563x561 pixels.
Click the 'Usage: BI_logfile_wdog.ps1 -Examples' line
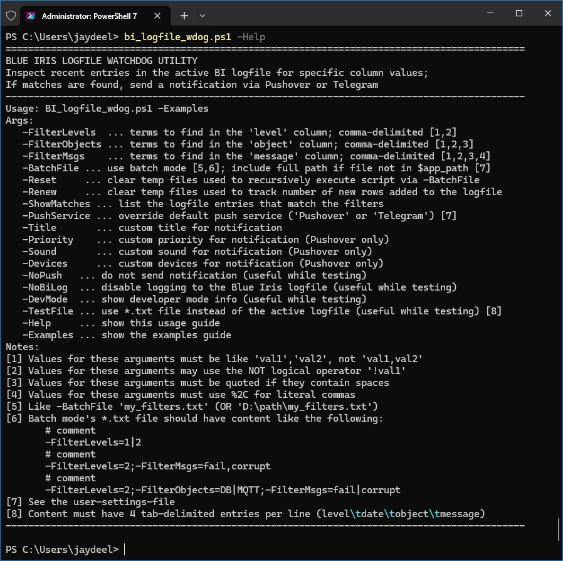pos(107,109)
